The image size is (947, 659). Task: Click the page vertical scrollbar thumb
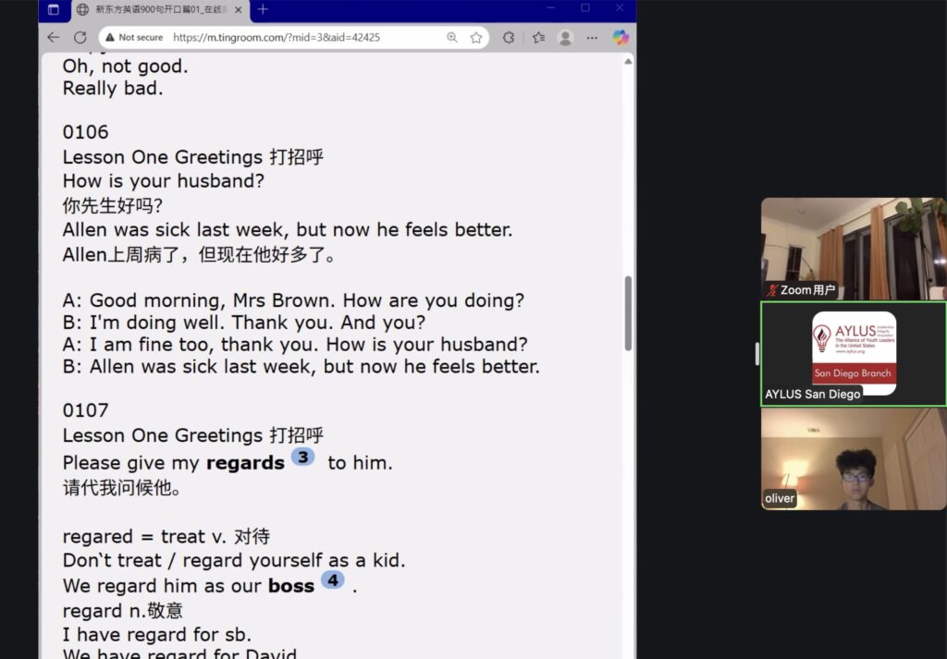click(629, 314)
